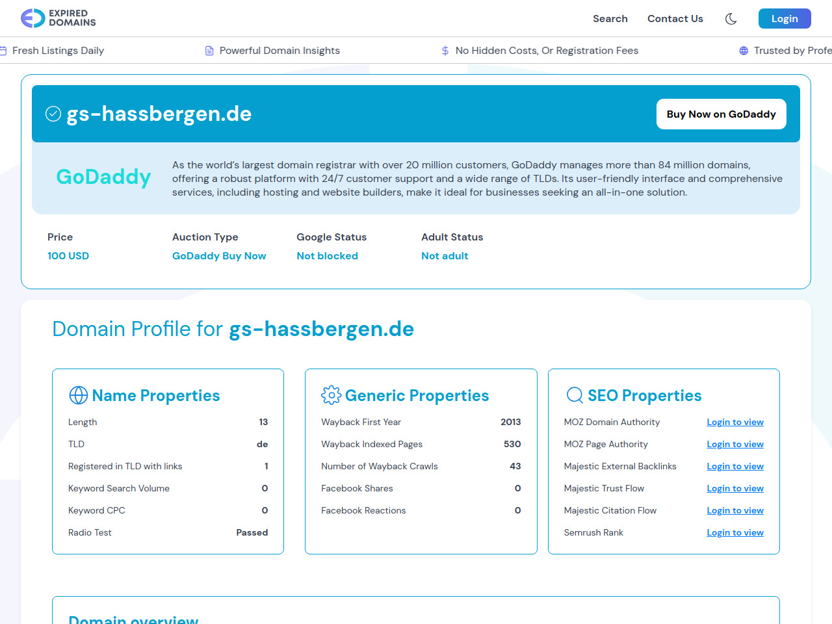Click the GoDaddy registrar logo text
The image size is (832, 624).
(103, 177)
